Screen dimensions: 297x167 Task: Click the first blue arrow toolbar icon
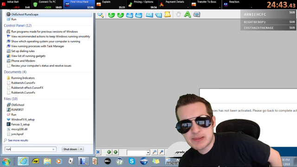point(129,14)
